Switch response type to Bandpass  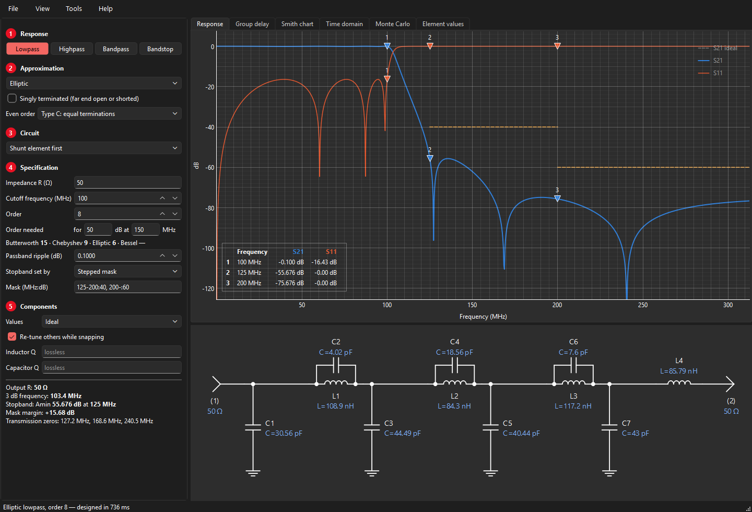point(116,49)
